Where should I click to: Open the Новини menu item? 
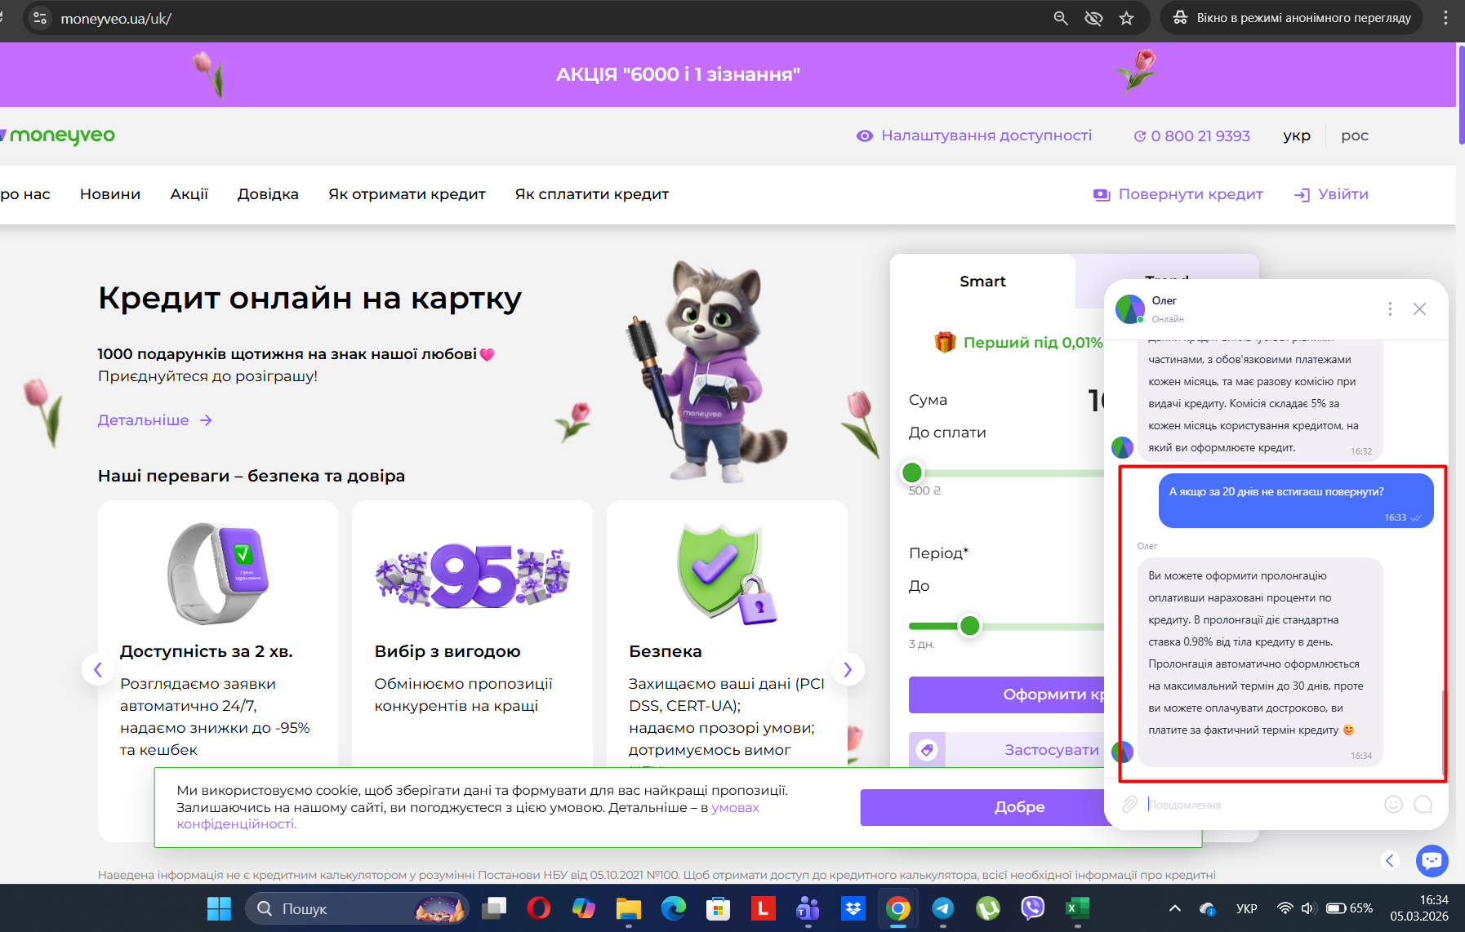pyautogui.click(x=110, y=194)
